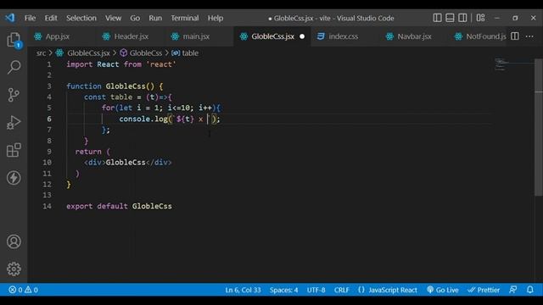The height and width of the screenshot is (305, 543).
Task: Open editor More Actions ellipsis
Action: tap(529, 36)
